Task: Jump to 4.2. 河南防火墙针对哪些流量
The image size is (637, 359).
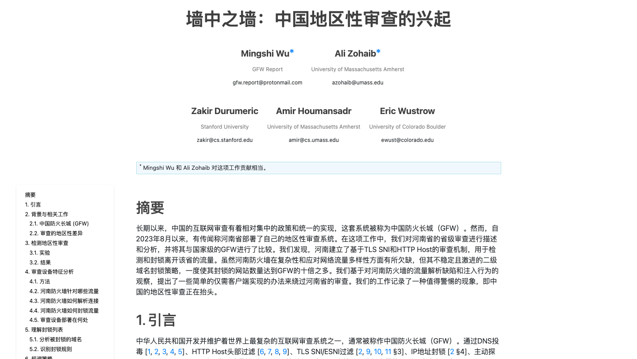Action: point(64,291)
